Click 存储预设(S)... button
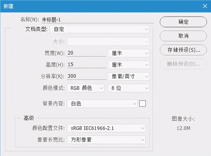This screenshot has width=211, height=156. click(x=183, y=50)
